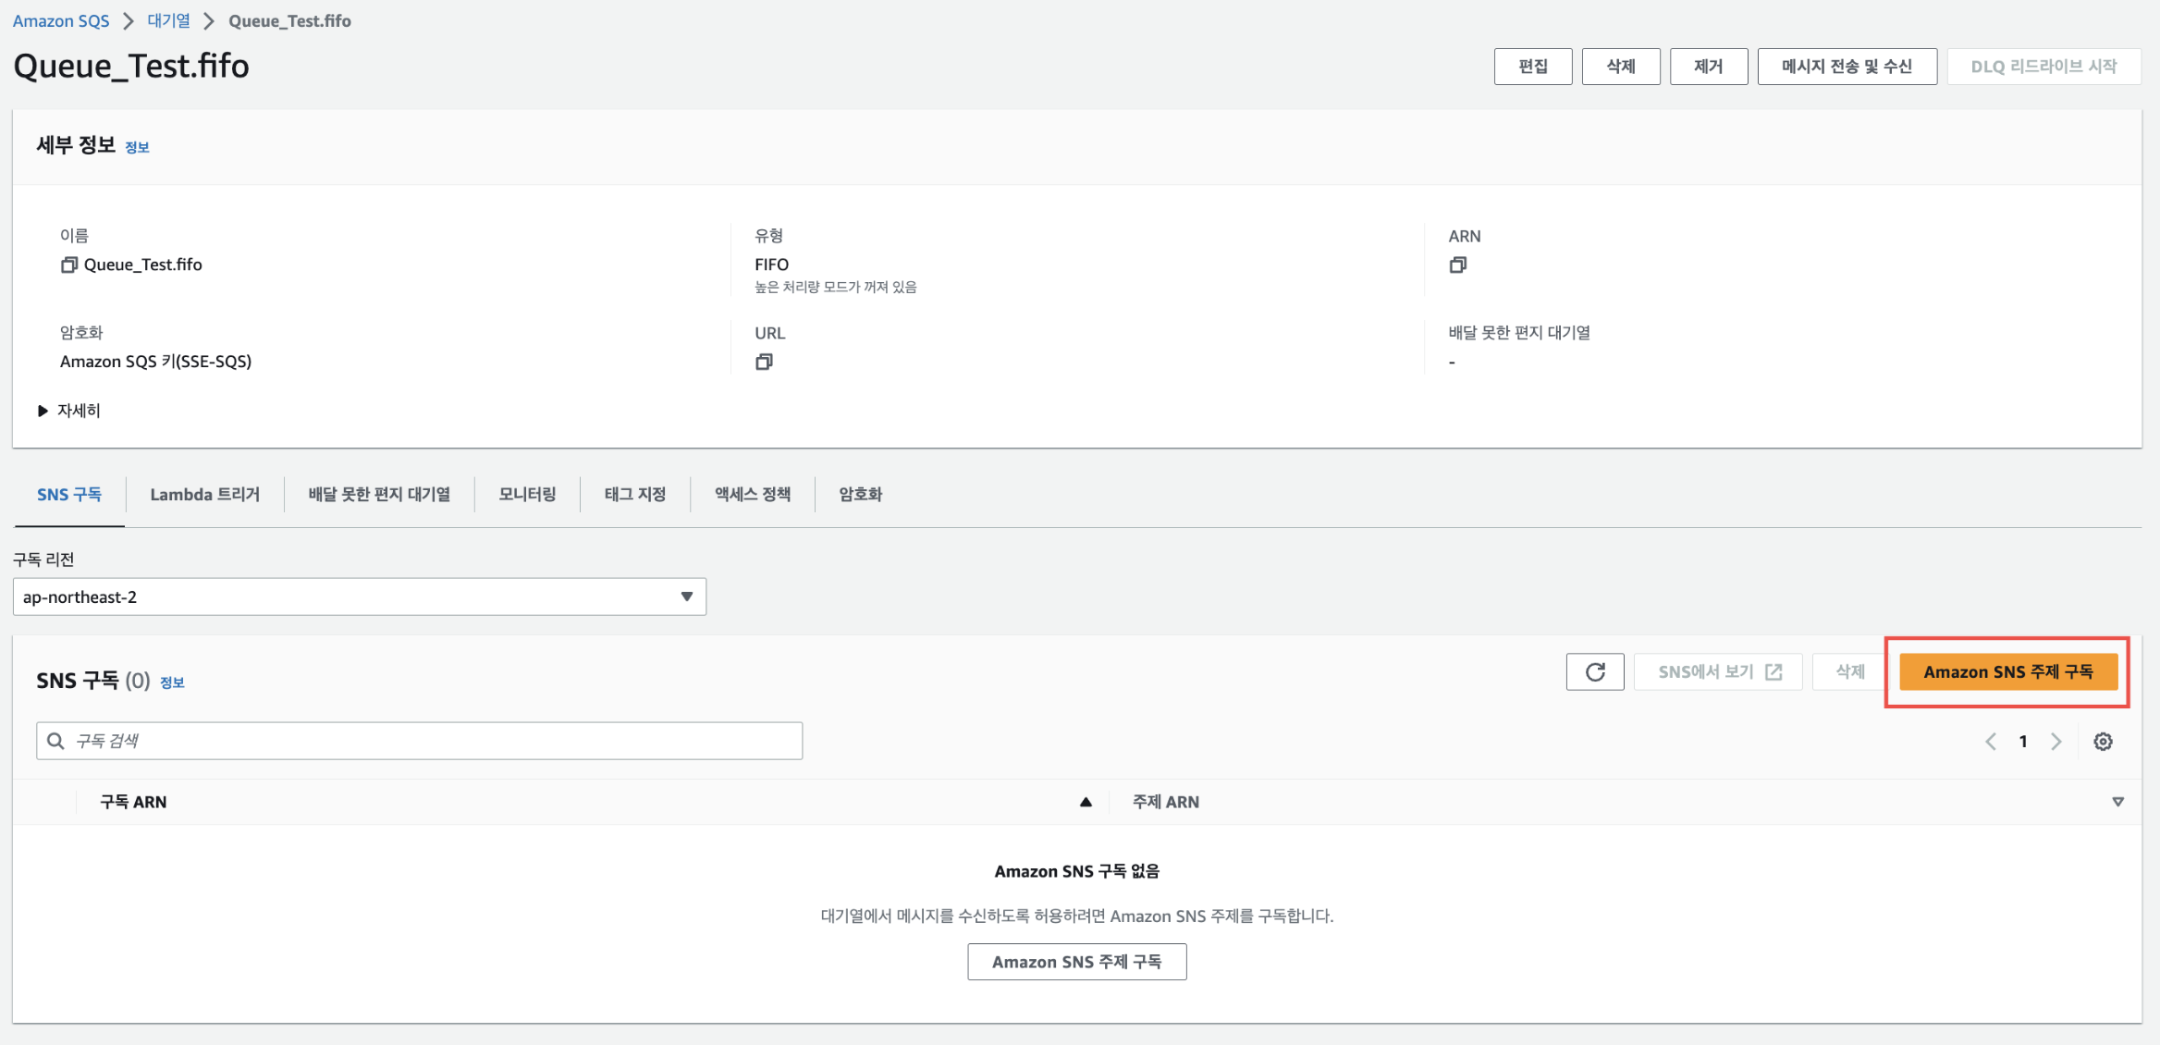Open Amazon SQS breadcrumb link
2160x1045 pixels.
coord(61,20)
